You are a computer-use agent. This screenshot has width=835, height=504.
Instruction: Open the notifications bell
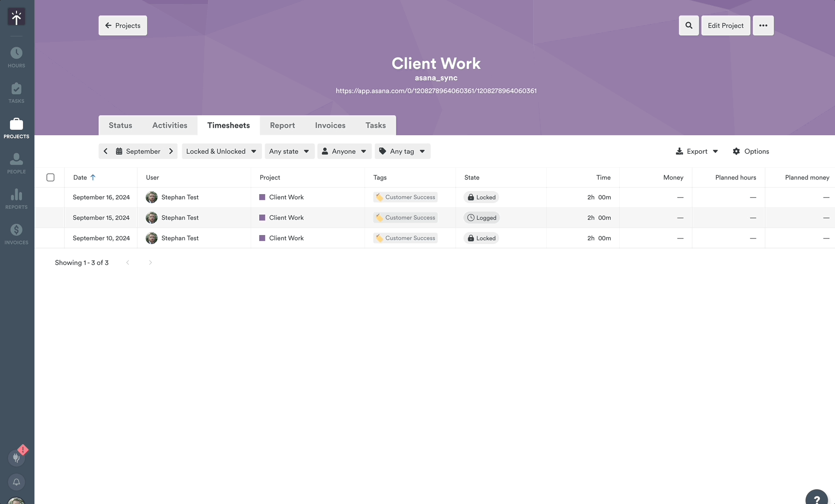pyautogui.click(x=16, y=482)
